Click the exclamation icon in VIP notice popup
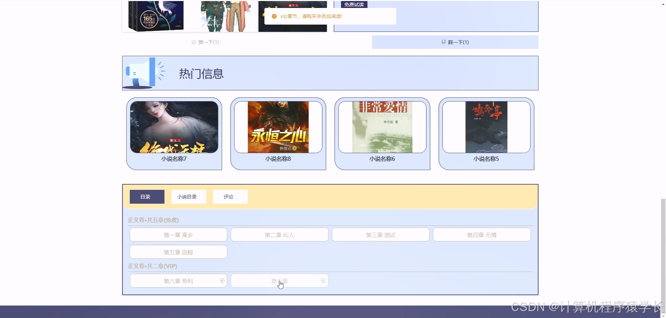Image resolution: width=666 pixels, height=318 pixels. coord(274,16)
